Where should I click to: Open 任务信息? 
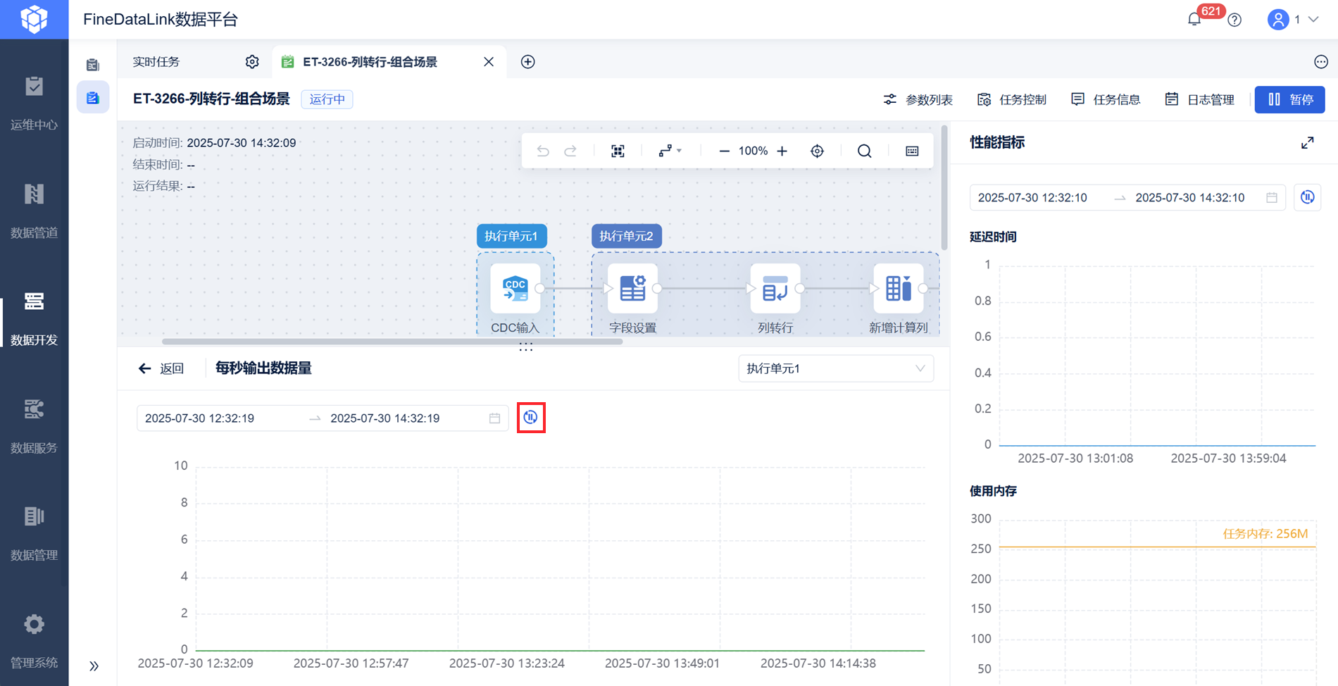tap(1105, 99)
